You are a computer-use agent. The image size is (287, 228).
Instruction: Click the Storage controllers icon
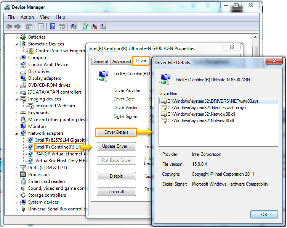pos(23,195)
